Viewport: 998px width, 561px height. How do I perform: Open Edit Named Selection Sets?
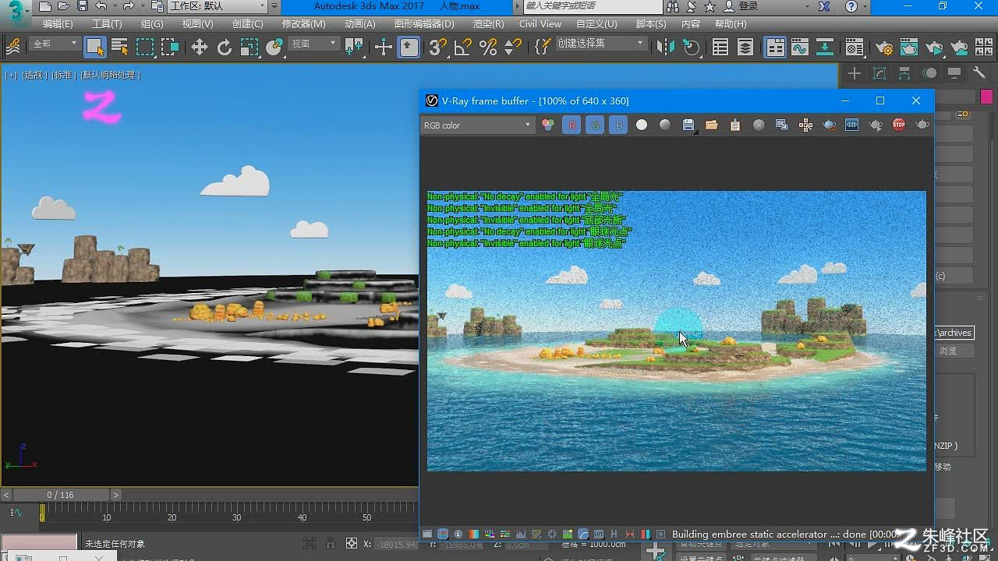pyautogui.click(x=543, y=48)
